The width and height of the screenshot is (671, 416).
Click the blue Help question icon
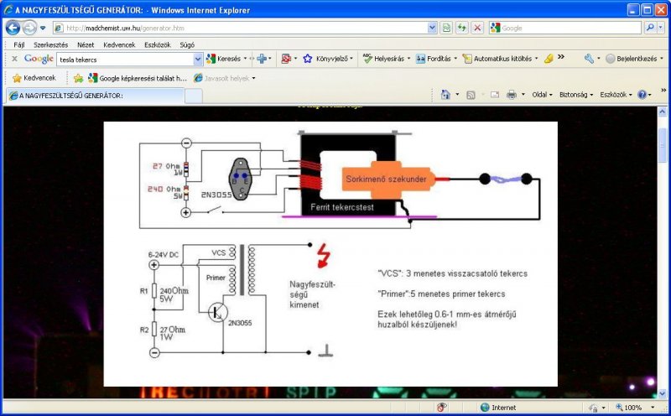pyautogui.click(x=642, y=95)
